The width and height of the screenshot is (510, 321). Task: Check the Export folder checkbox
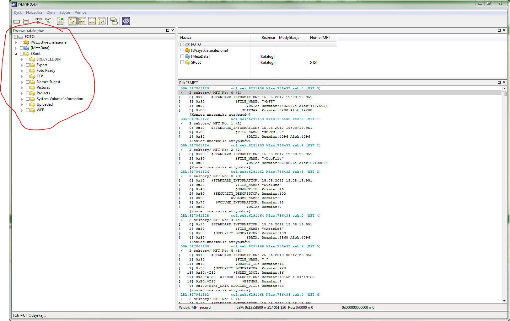coord(28,65)
